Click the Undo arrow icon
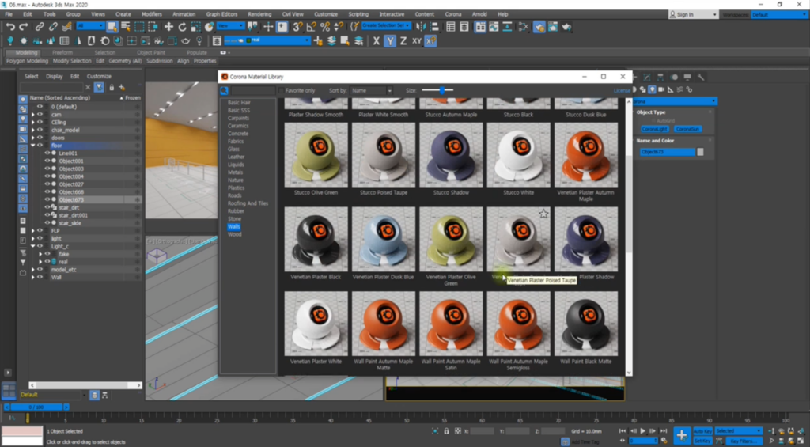This screenshot has width=810, height=447. (x=10, y=27)
